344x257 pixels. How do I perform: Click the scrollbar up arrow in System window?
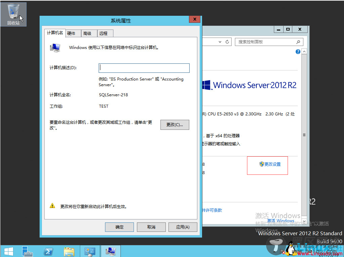pyautogui.click(x=304, y=52)
